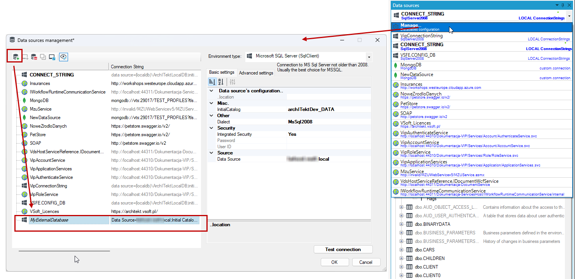Toggle the eye preview button in toolbar

pyautogui.click(x=63, y=57)
